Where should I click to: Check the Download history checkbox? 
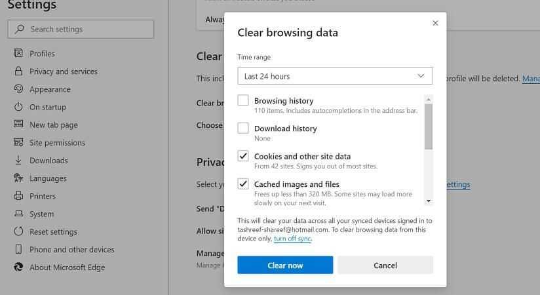[x=243, y=128]
